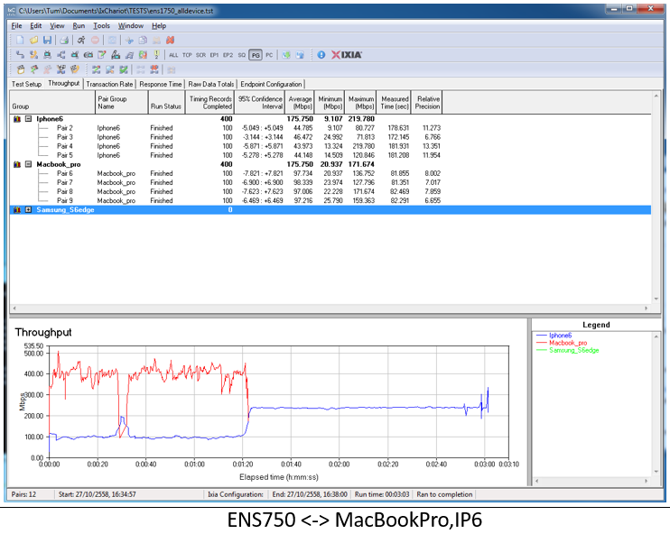
Task: Expand the Samsung_S6edge group
Action: (x=28, y=210)
